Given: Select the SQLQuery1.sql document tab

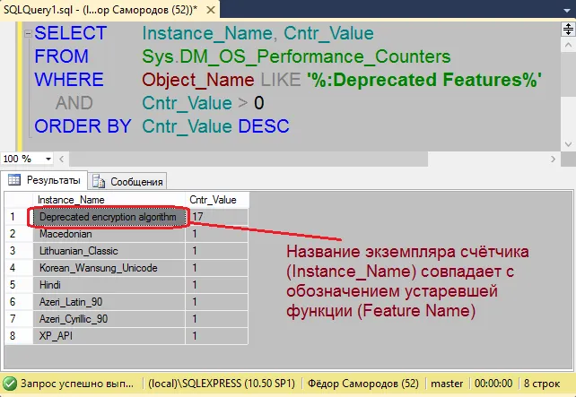Looking at the screenshot, I should pos(99,7).
